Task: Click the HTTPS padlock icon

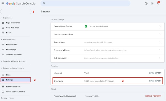Action: point(3,33)
